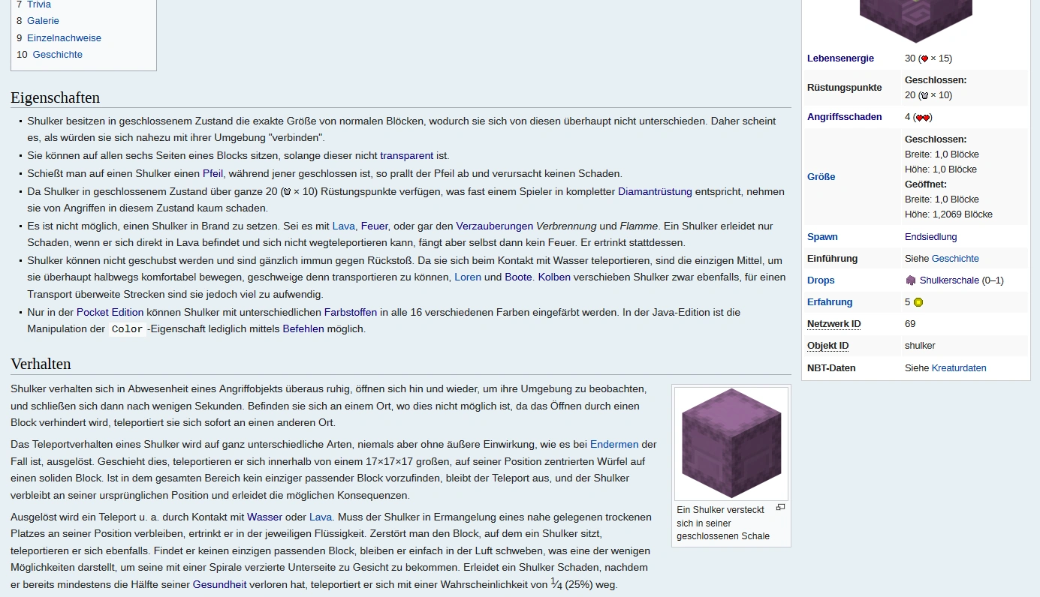
Task: Follow the Endsiedlung link
Action: point(930,237)
